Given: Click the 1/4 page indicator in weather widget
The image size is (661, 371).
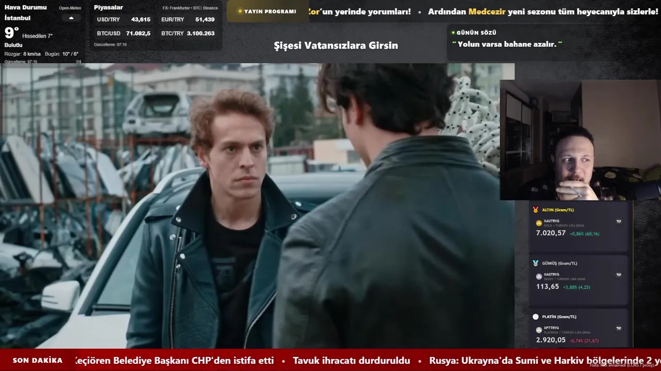Looking at the screenshot, I should [78, 62].
